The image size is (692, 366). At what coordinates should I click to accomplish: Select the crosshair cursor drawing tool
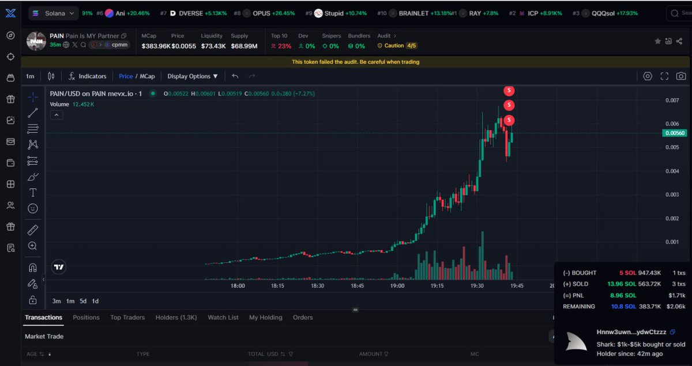coord(33,97)
